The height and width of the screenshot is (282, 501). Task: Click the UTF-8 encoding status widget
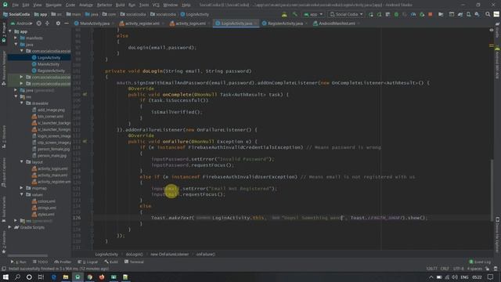click(x=458, y=269)
